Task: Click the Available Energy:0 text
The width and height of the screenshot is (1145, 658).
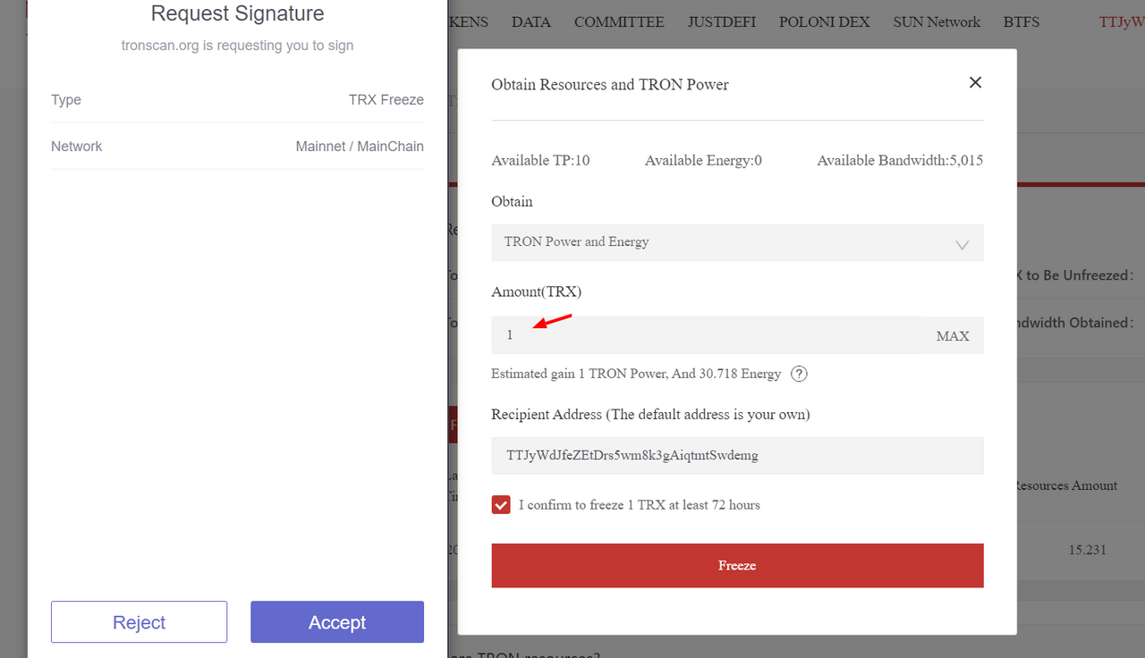Action: pyautogui.click(x=703, y=161)
